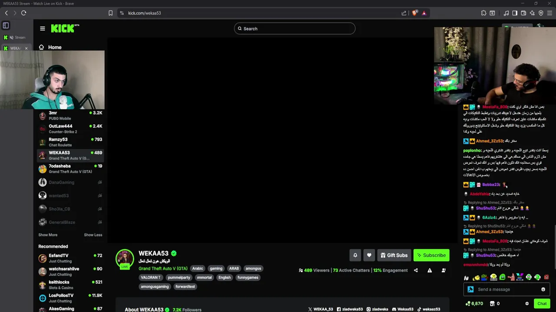The image size is (556, 312).
Task: Select the gaming tag
Action: 216,269
